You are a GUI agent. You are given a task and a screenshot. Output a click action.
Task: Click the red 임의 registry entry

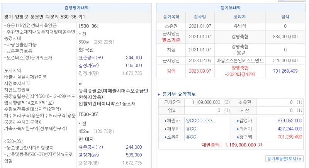(171, 71)
